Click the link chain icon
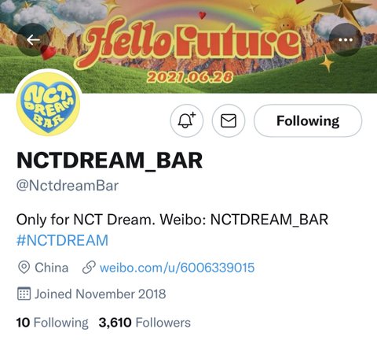Screen dimensions: 377x344 (89, 268)
